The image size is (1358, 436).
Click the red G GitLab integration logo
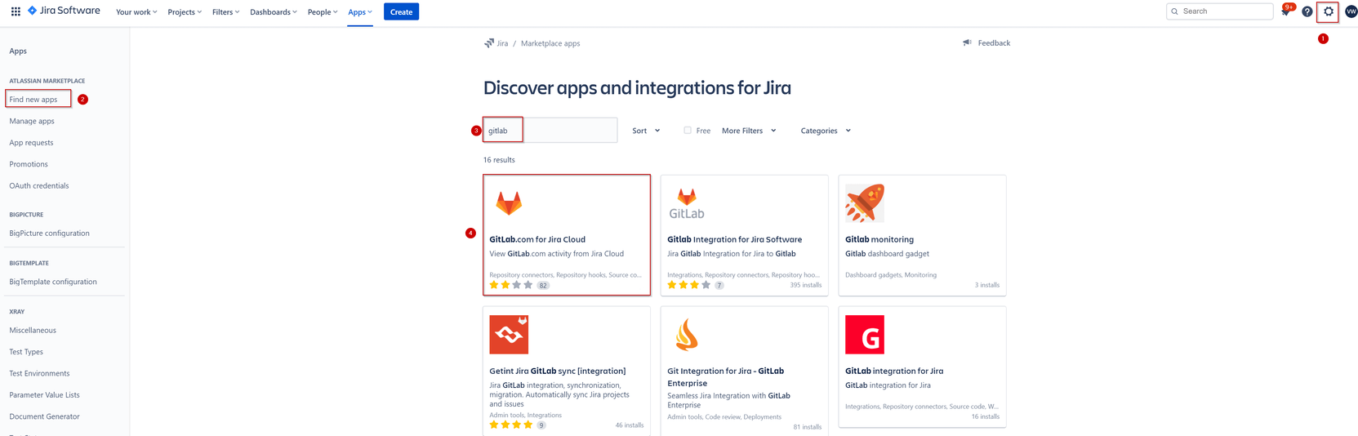(x=865, y=334)
